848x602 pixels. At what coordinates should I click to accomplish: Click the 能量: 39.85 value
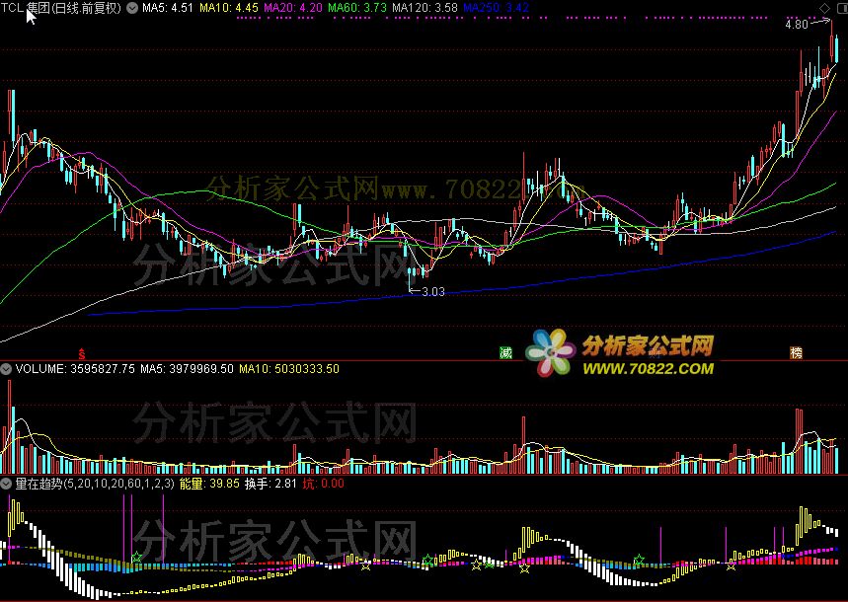coord(209,484)
